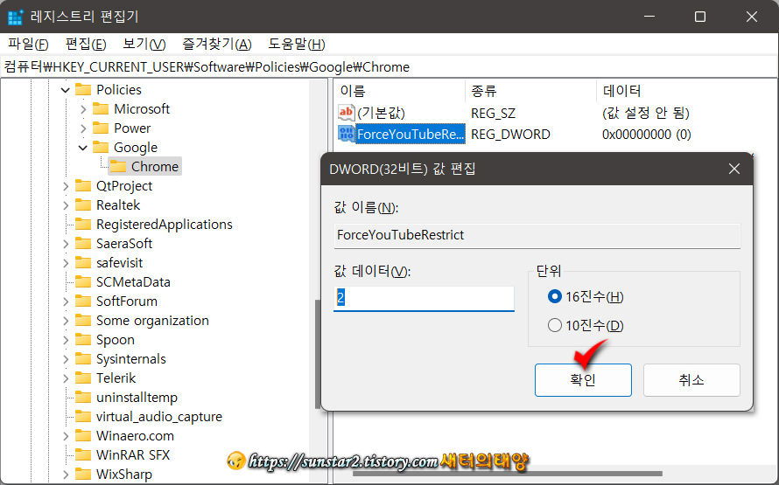Click the QtProject folder icon
Viewport: 779px width, 485px height.
[83, 186]
